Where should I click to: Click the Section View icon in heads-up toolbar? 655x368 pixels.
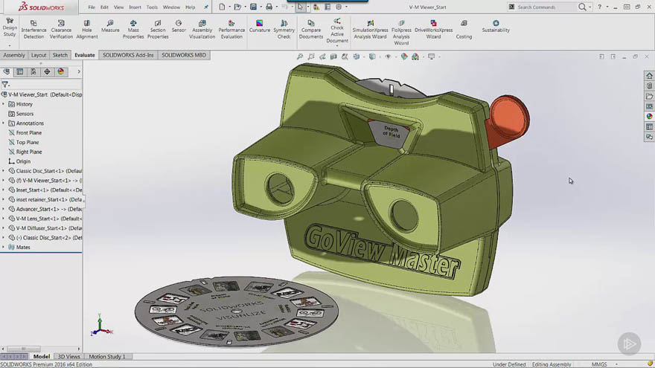pos(333,57)
